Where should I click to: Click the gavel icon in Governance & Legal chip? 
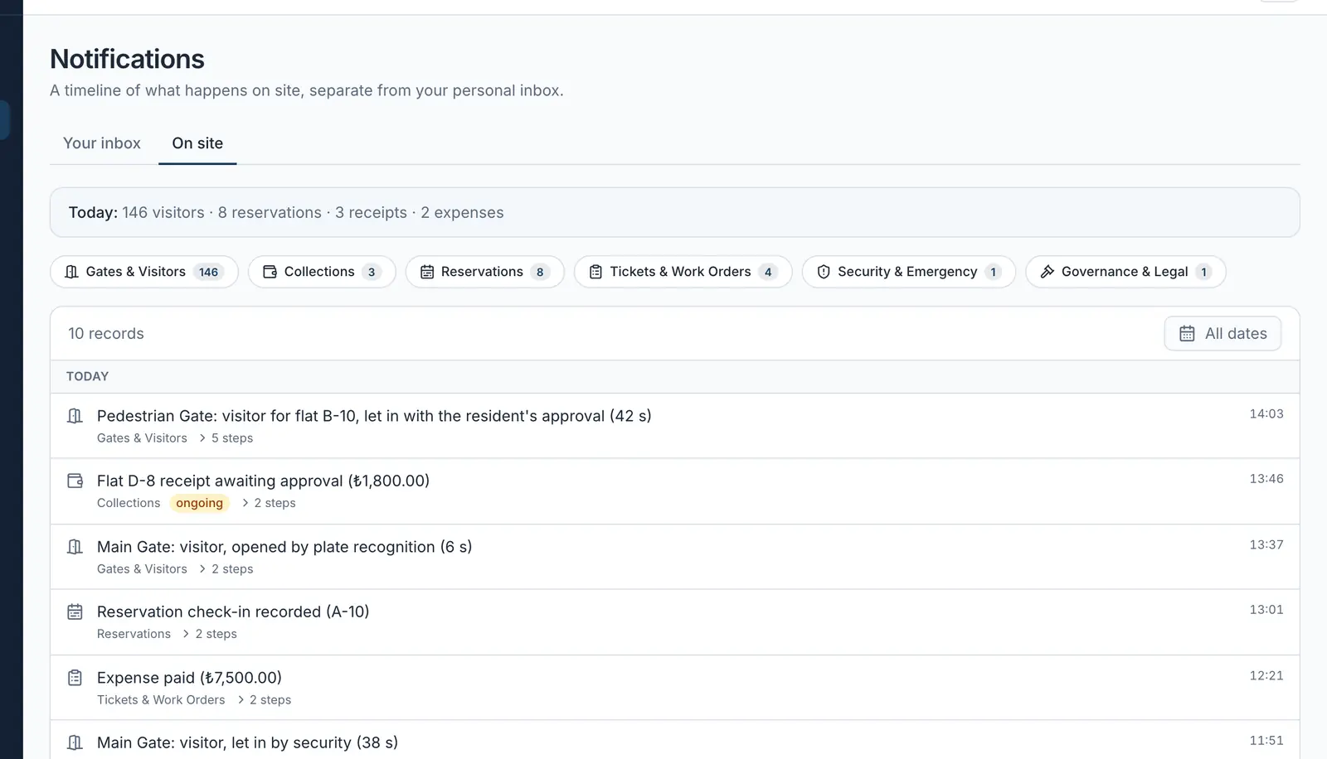(x=1048, y=272)
